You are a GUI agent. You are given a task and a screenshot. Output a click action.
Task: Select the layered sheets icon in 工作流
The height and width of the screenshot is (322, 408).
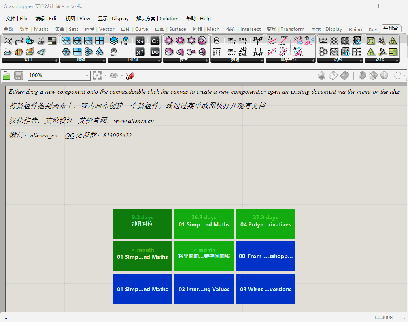pyautogui.click(x=114, y=41)
